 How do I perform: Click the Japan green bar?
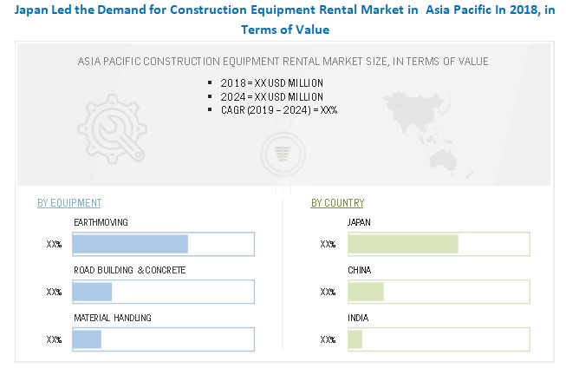click(403, 244)
